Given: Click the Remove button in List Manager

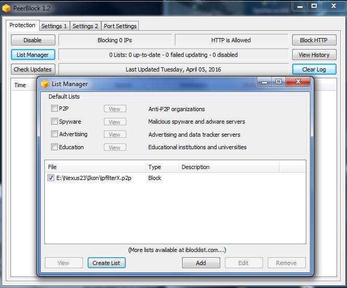Looking at the screenshot, I should pyautogui.click(x=286, y=263).
